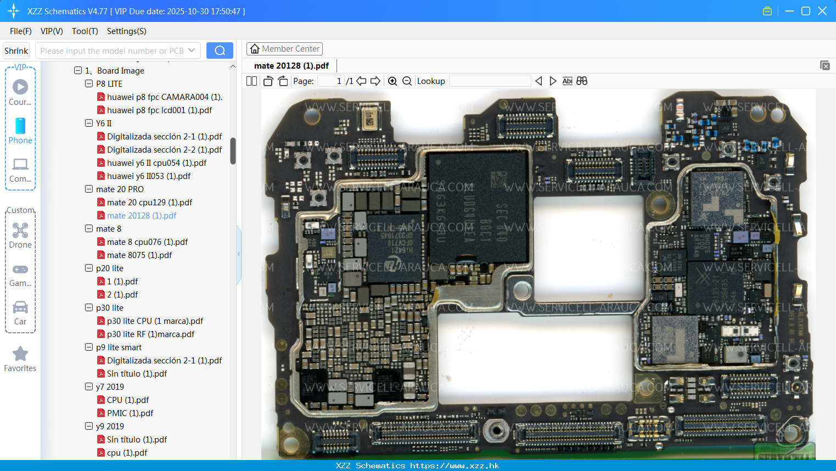The image size is (836, 471).
Task: Click the tree panel vertical scrollbar thumb
Action: coord(233,151)
